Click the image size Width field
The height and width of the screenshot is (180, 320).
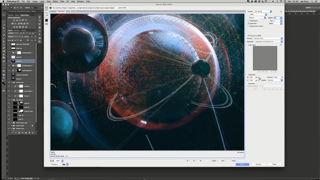point(251,77)
